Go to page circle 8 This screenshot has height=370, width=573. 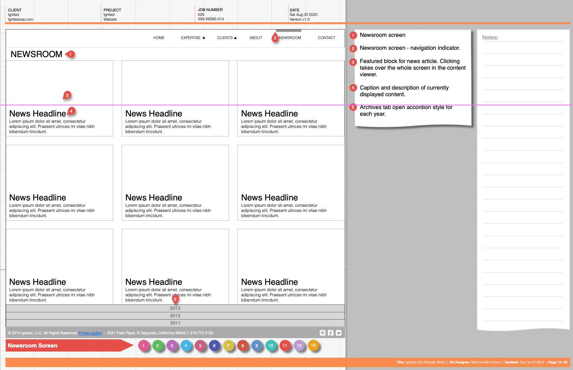pos(243,346)
